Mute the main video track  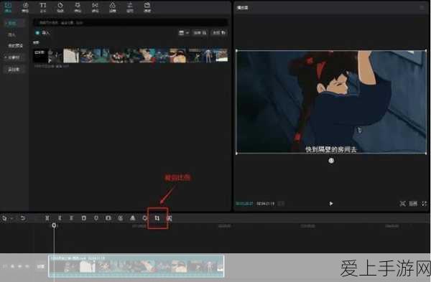27,266
